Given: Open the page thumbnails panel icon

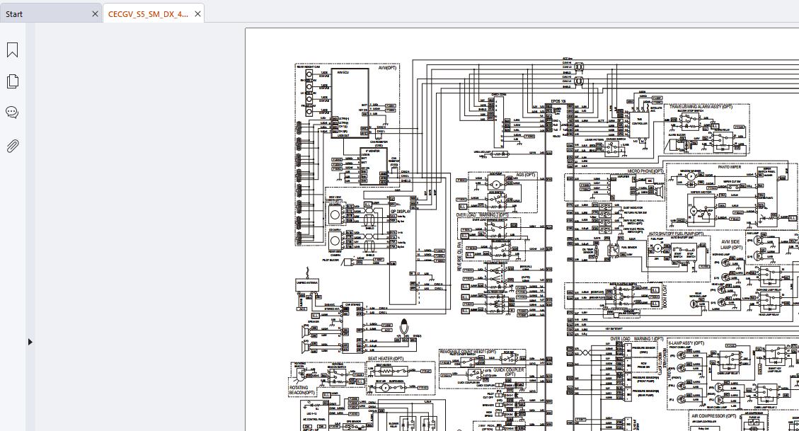Looking at the screenshot, I should coord(12,81).
